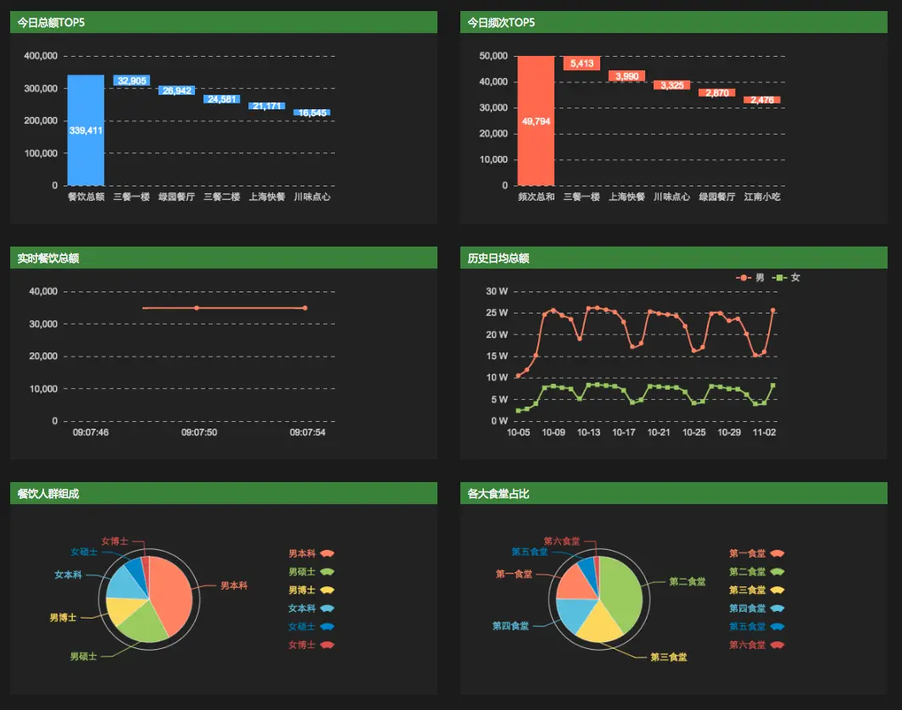
Task: Toggle 女本科 legend icon
Action: click(326, 608)
